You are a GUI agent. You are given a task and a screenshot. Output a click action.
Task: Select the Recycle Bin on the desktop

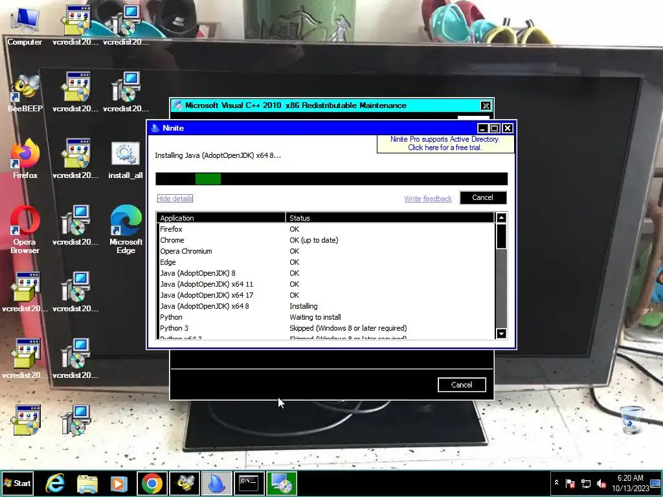(x=633, y=419)
